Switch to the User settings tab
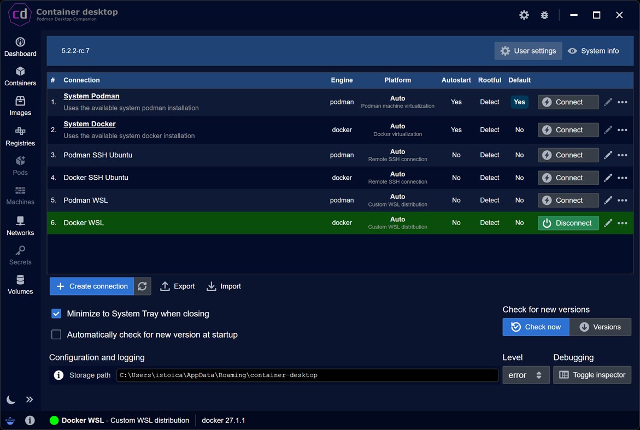 [528, 51]
